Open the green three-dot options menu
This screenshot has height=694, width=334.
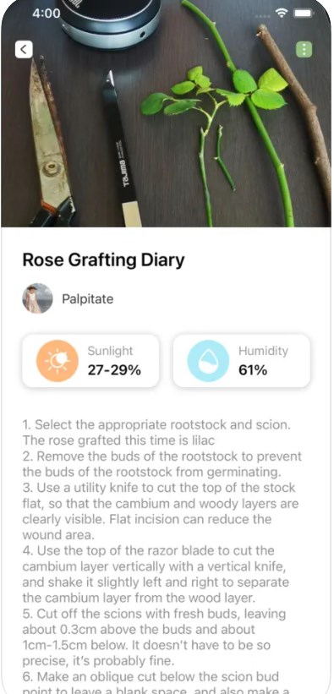click(304, 49)
